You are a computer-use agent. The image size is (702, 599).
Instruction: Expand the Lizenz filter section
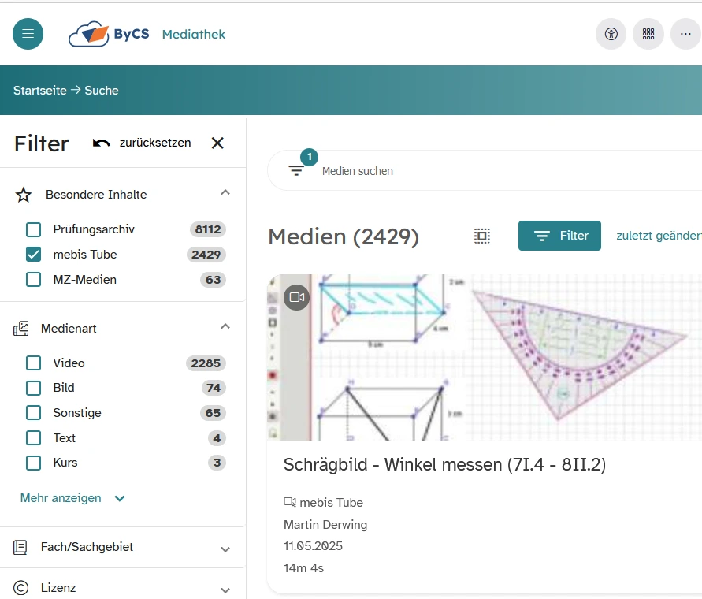(x=225, y=589)
